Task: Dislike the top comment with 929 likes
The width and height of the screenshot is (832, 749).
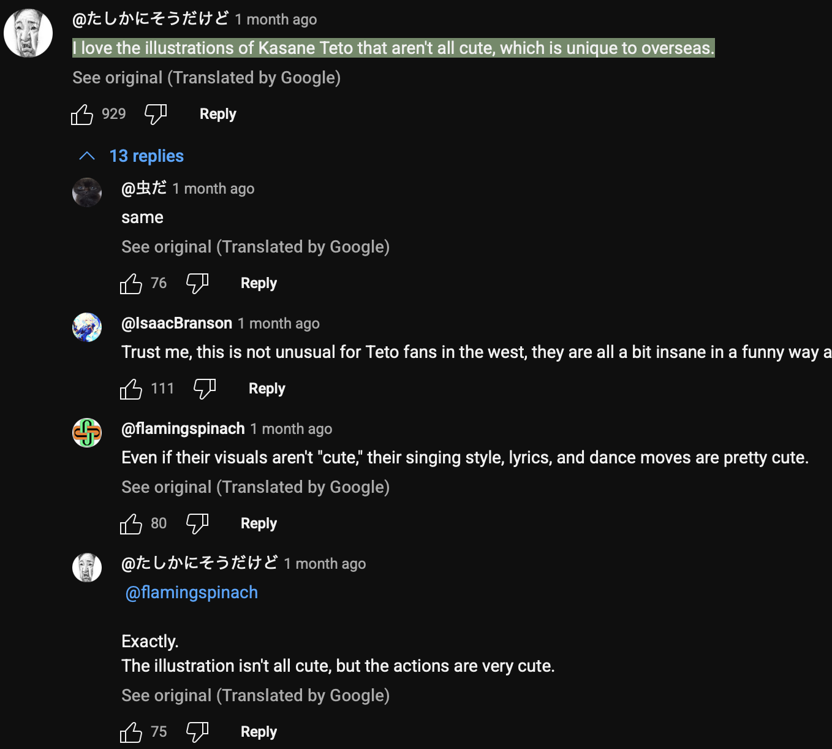Action: (x=156, y=115)
